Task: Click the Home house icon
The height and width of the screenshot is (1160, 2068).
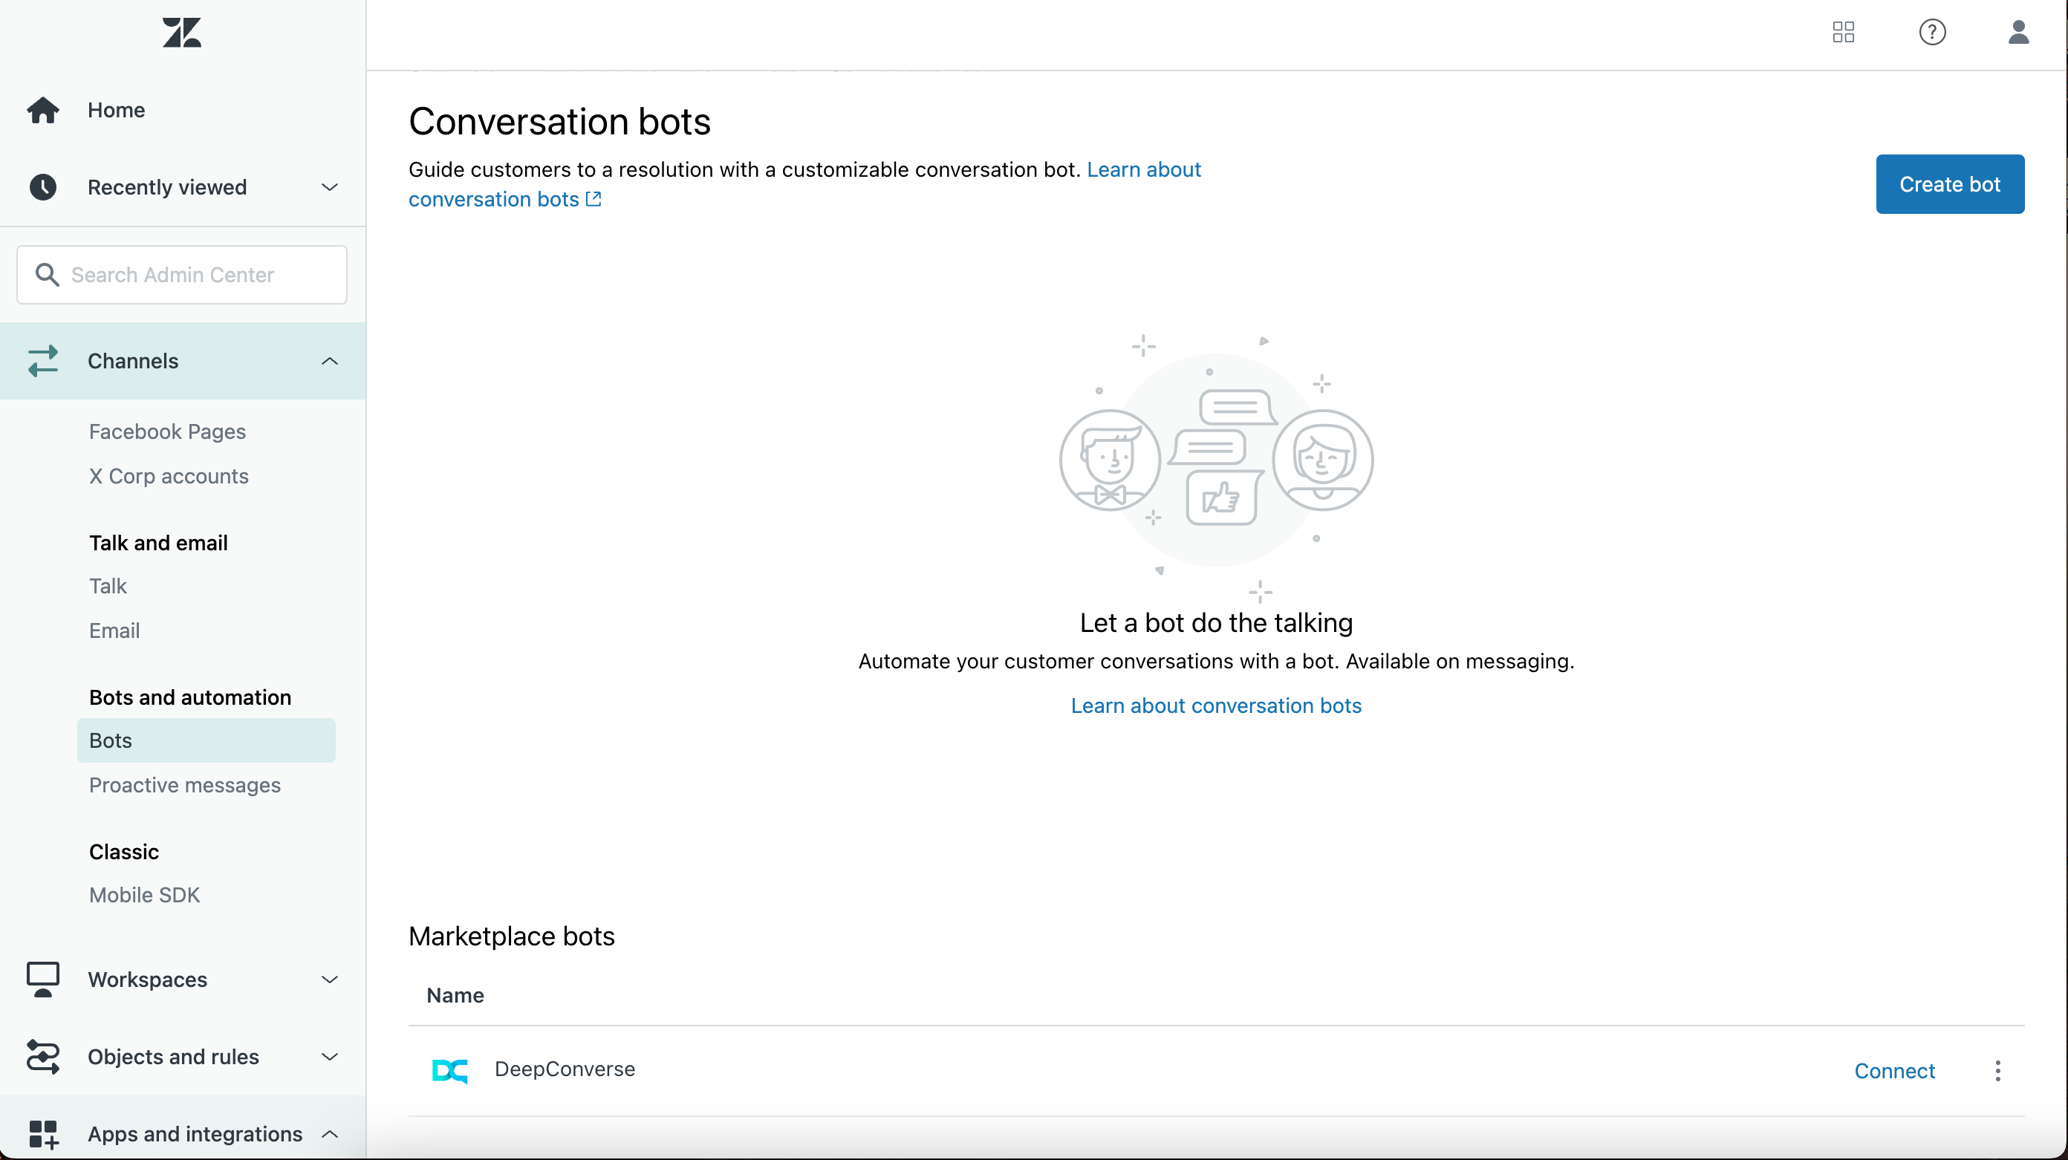Action: point(42,110)
